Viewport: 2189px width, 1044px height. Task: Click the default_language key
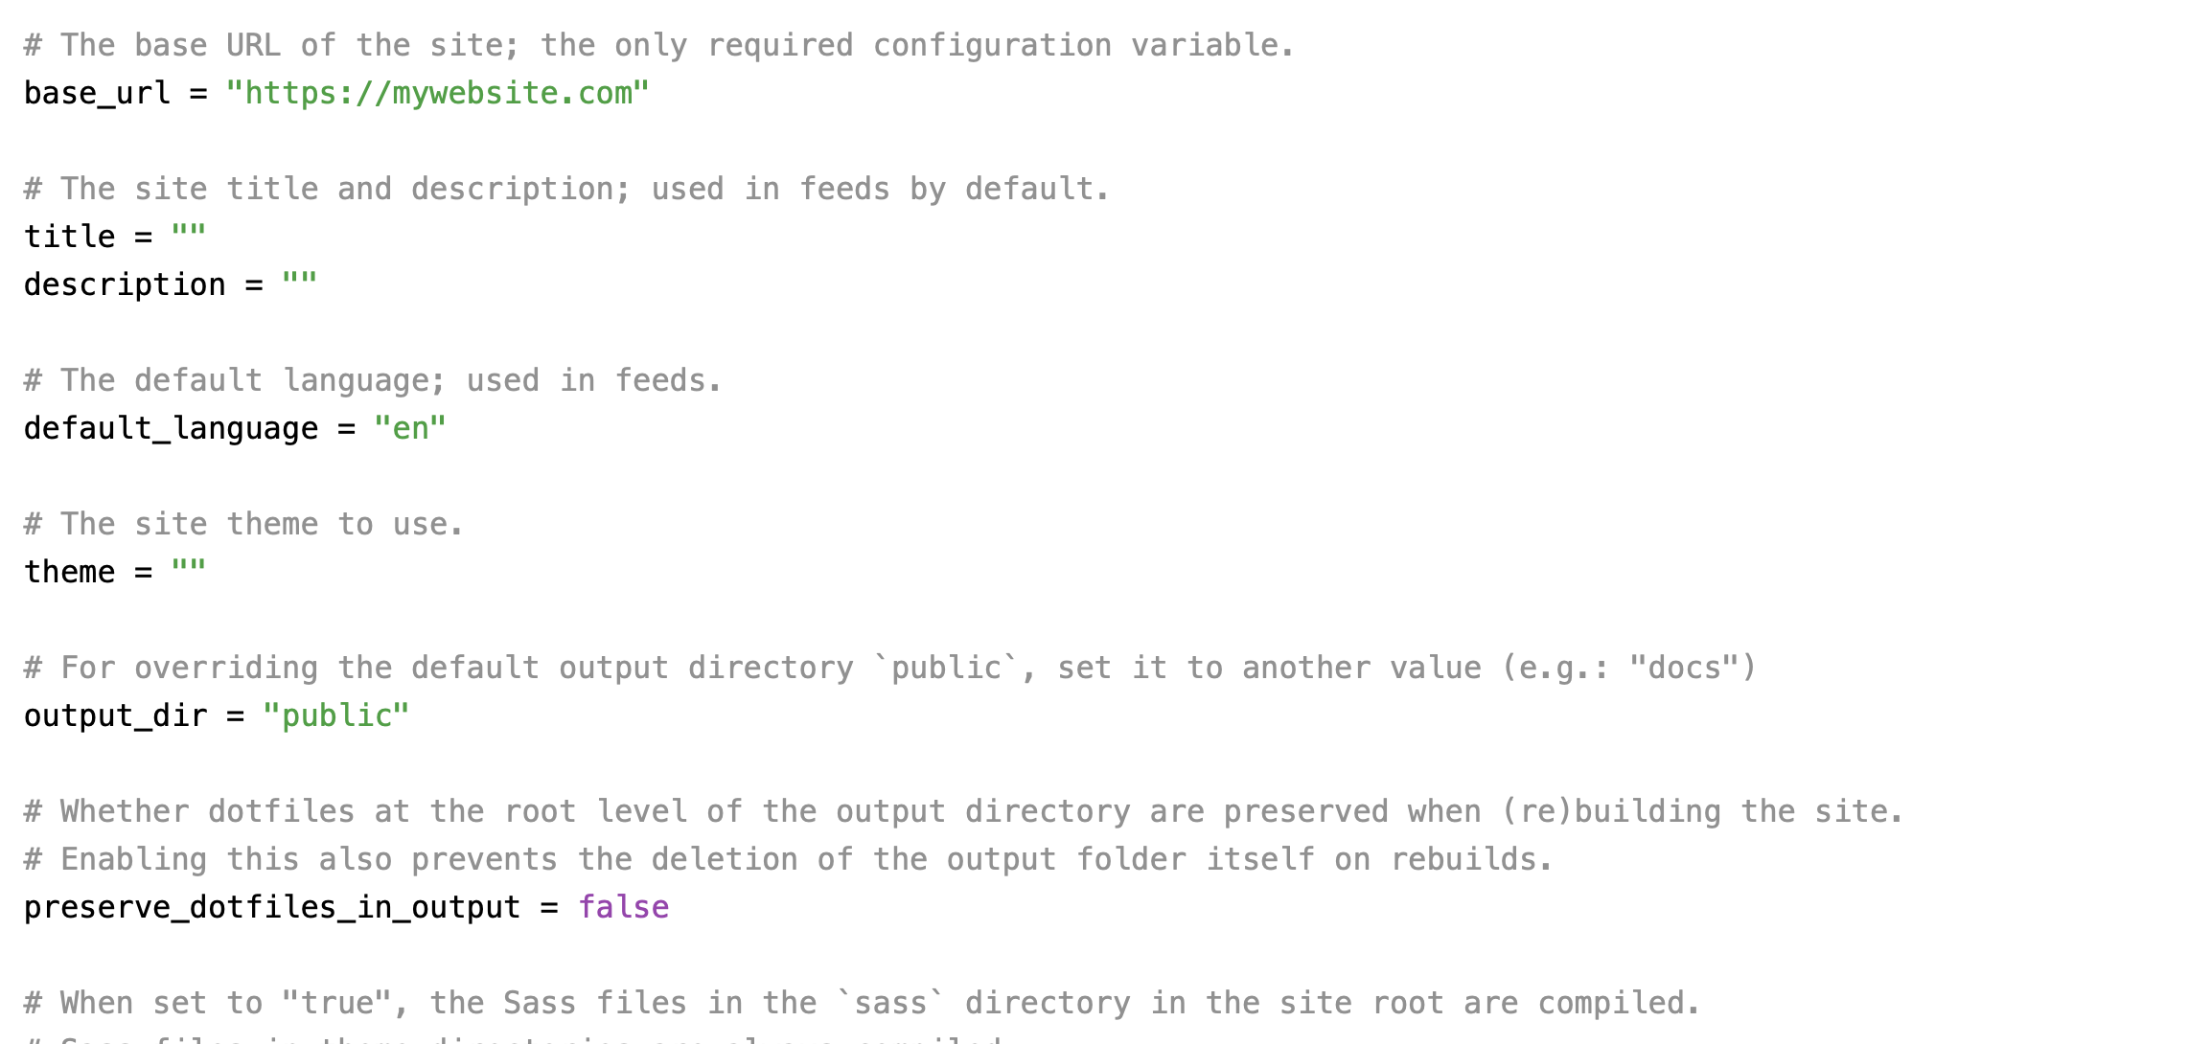[x=171, y=428]
